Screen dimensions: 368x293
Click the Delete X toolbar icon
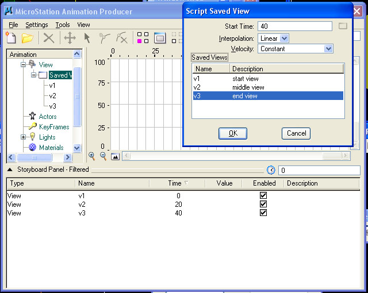pos(49,38)
